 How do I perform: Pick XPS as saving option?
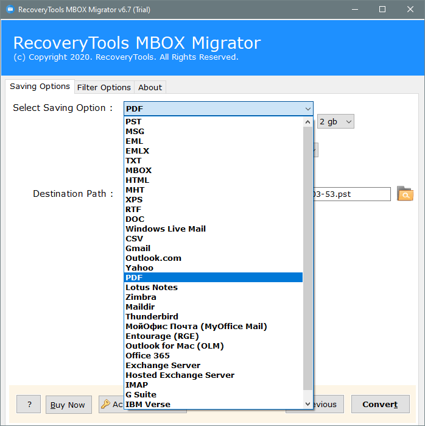[x=214, y=200]
